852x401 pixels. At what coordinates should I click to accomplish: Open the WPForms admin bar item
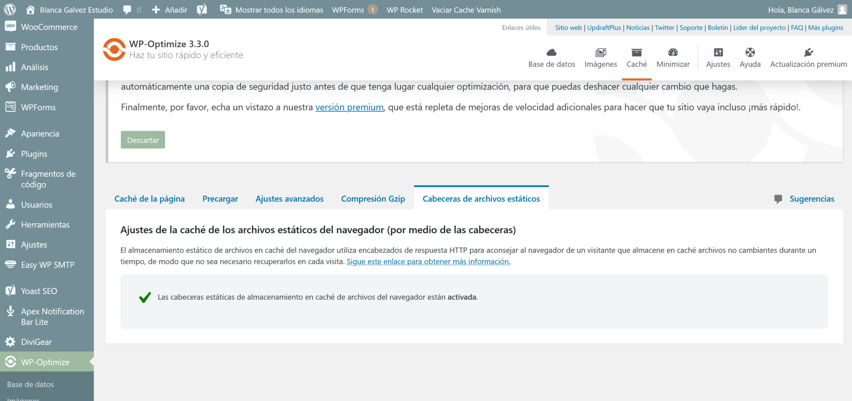point(355,10)
